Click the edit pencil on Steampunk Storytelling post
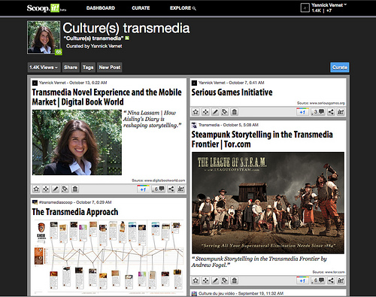The width and height of the screenshot is (376, 297). pyautogui.click(x=215, y=280)
